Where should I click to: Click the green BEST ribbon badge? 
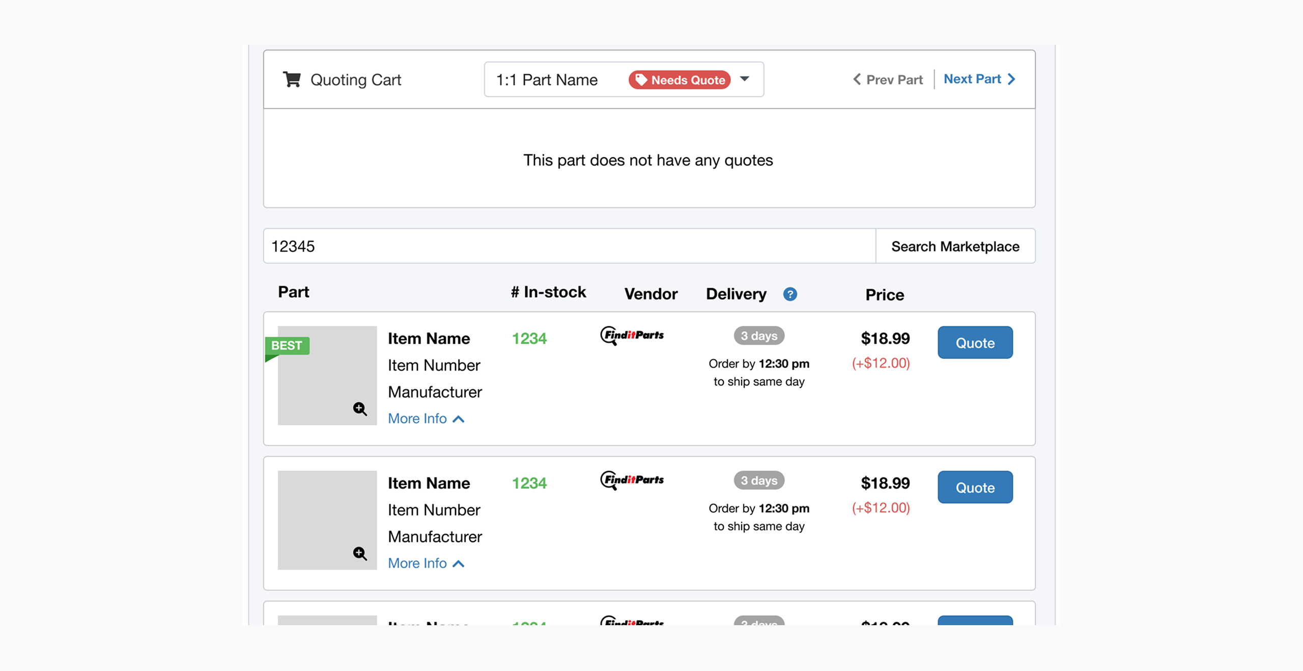[x=287, y=345]
